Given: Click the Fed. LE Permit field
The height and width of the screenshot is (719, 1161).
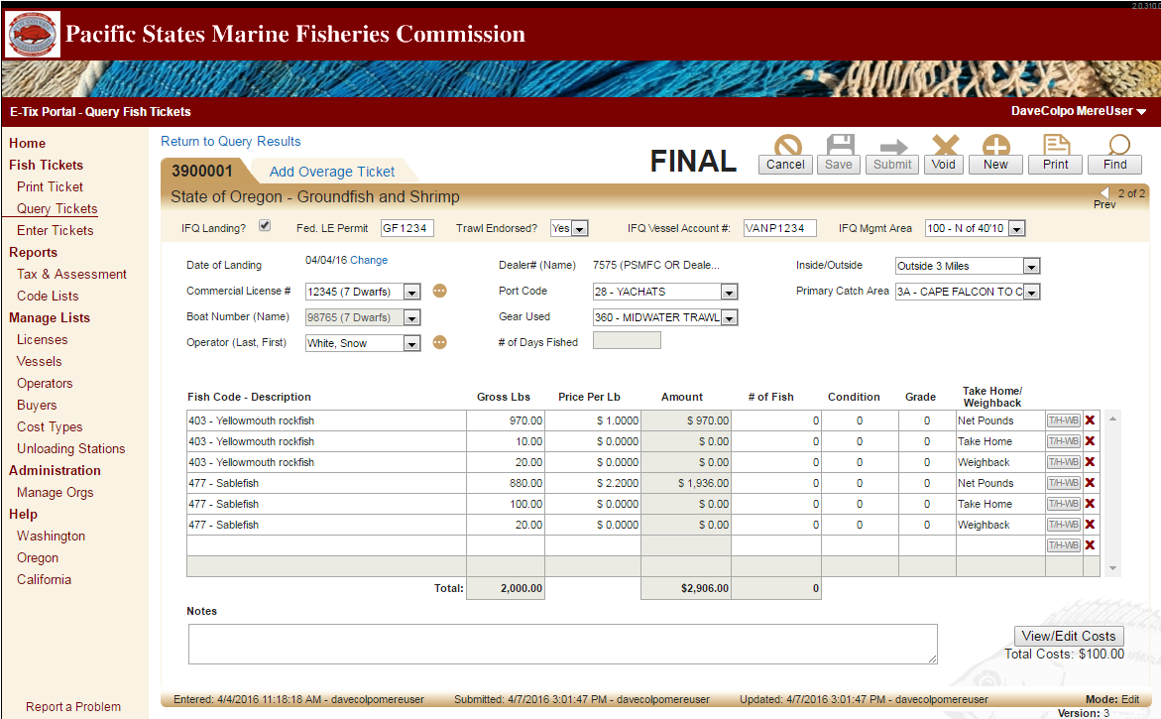Looking at the screenshot, I should 407,228.
